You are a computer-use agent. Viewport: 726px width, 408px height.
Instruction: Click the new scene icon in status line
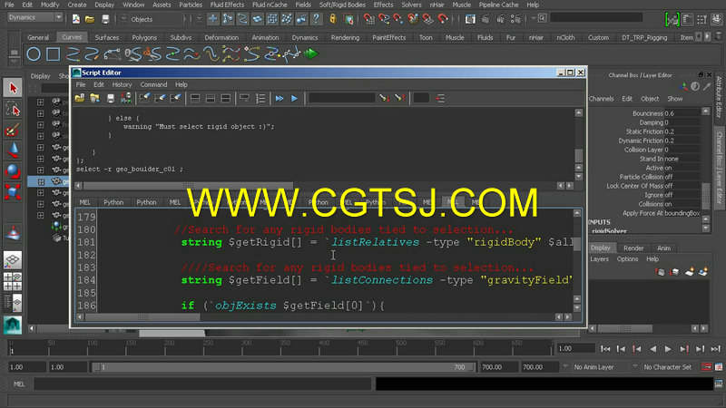76,19
